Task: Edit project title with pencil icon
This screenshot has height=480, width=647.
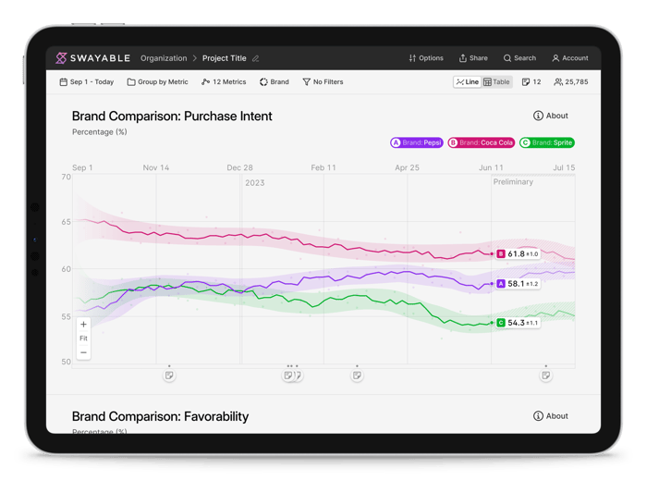Action: point(256,58)
